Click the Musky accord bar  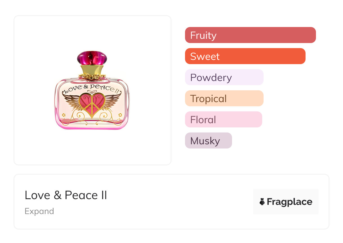coord(208,141)
